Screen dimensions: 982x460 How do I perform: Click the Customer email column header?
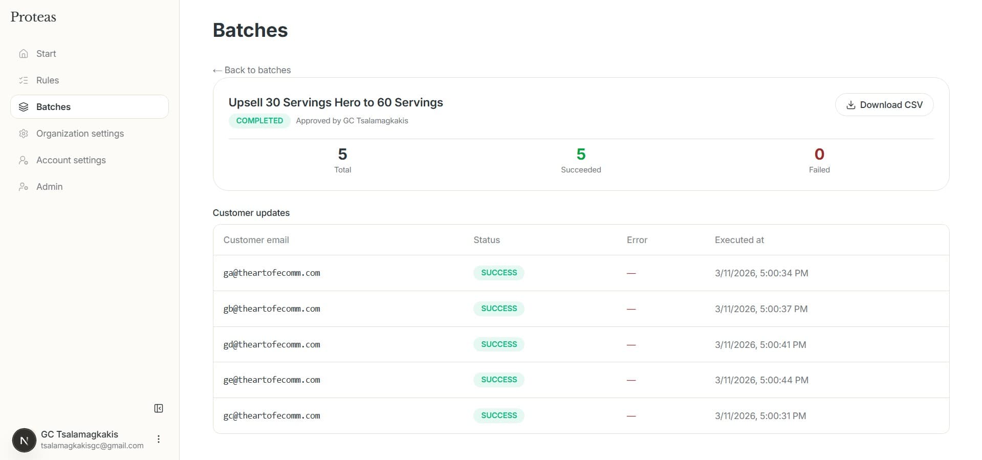pyautogui.click(x=256, y=240)
